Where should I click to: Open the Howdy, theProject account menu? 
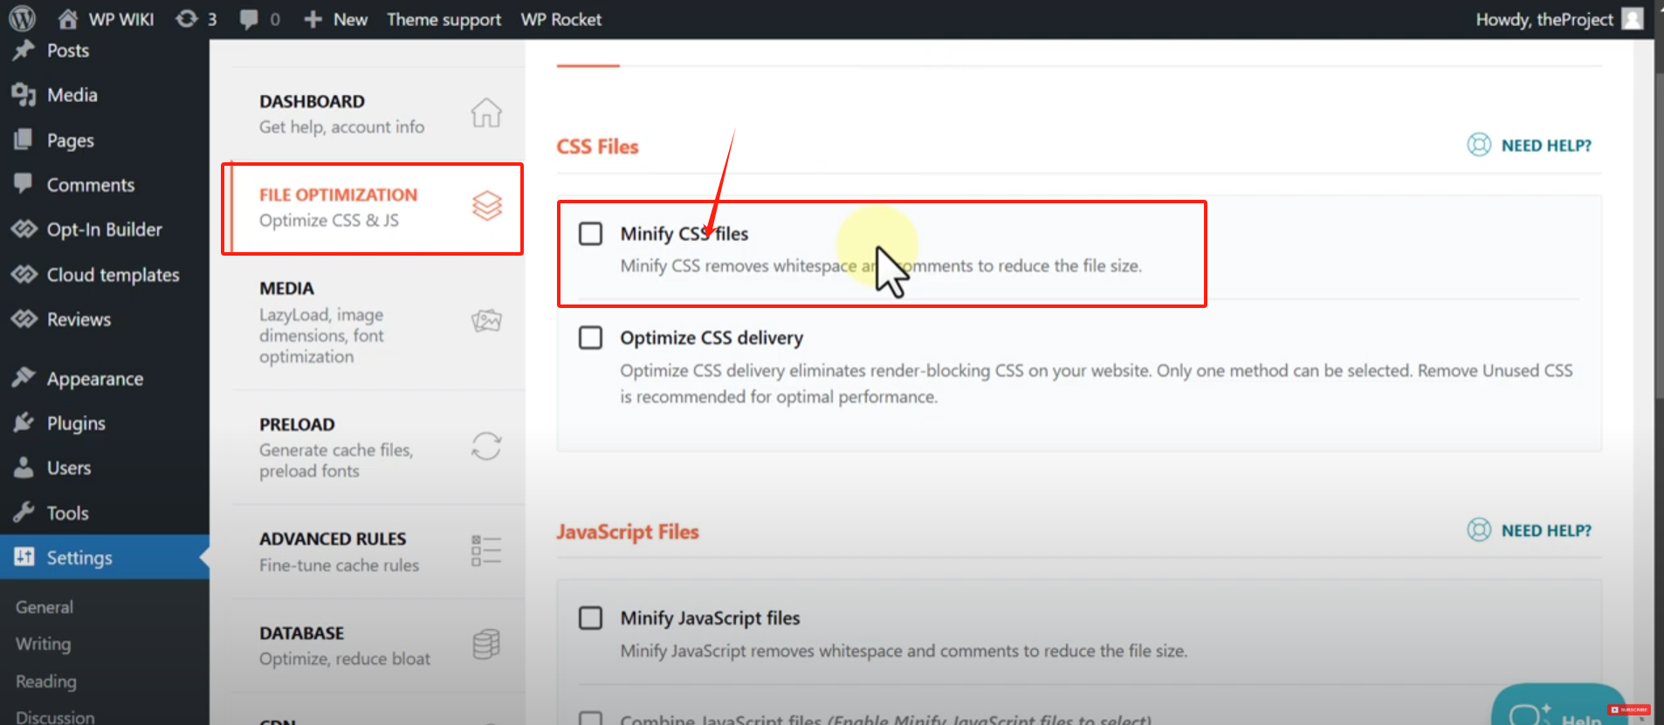pos(1557,19)
